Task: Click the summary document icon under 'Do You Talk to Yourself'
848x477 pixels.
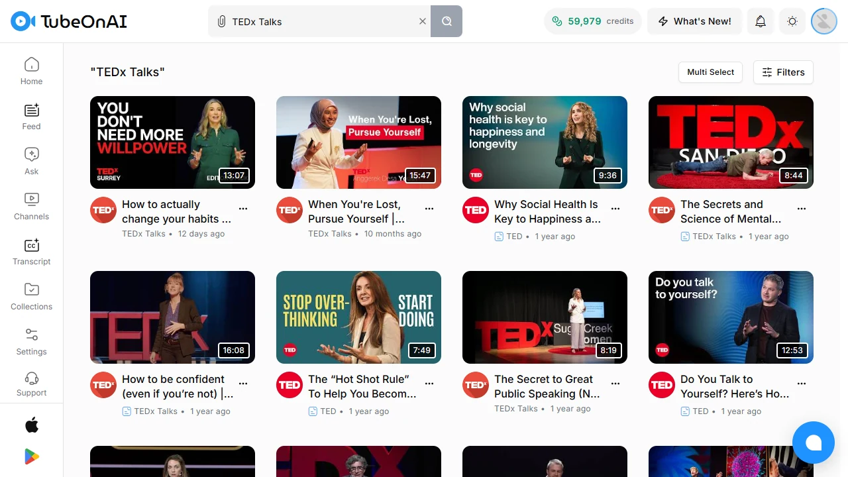Action: coord(685,411)
